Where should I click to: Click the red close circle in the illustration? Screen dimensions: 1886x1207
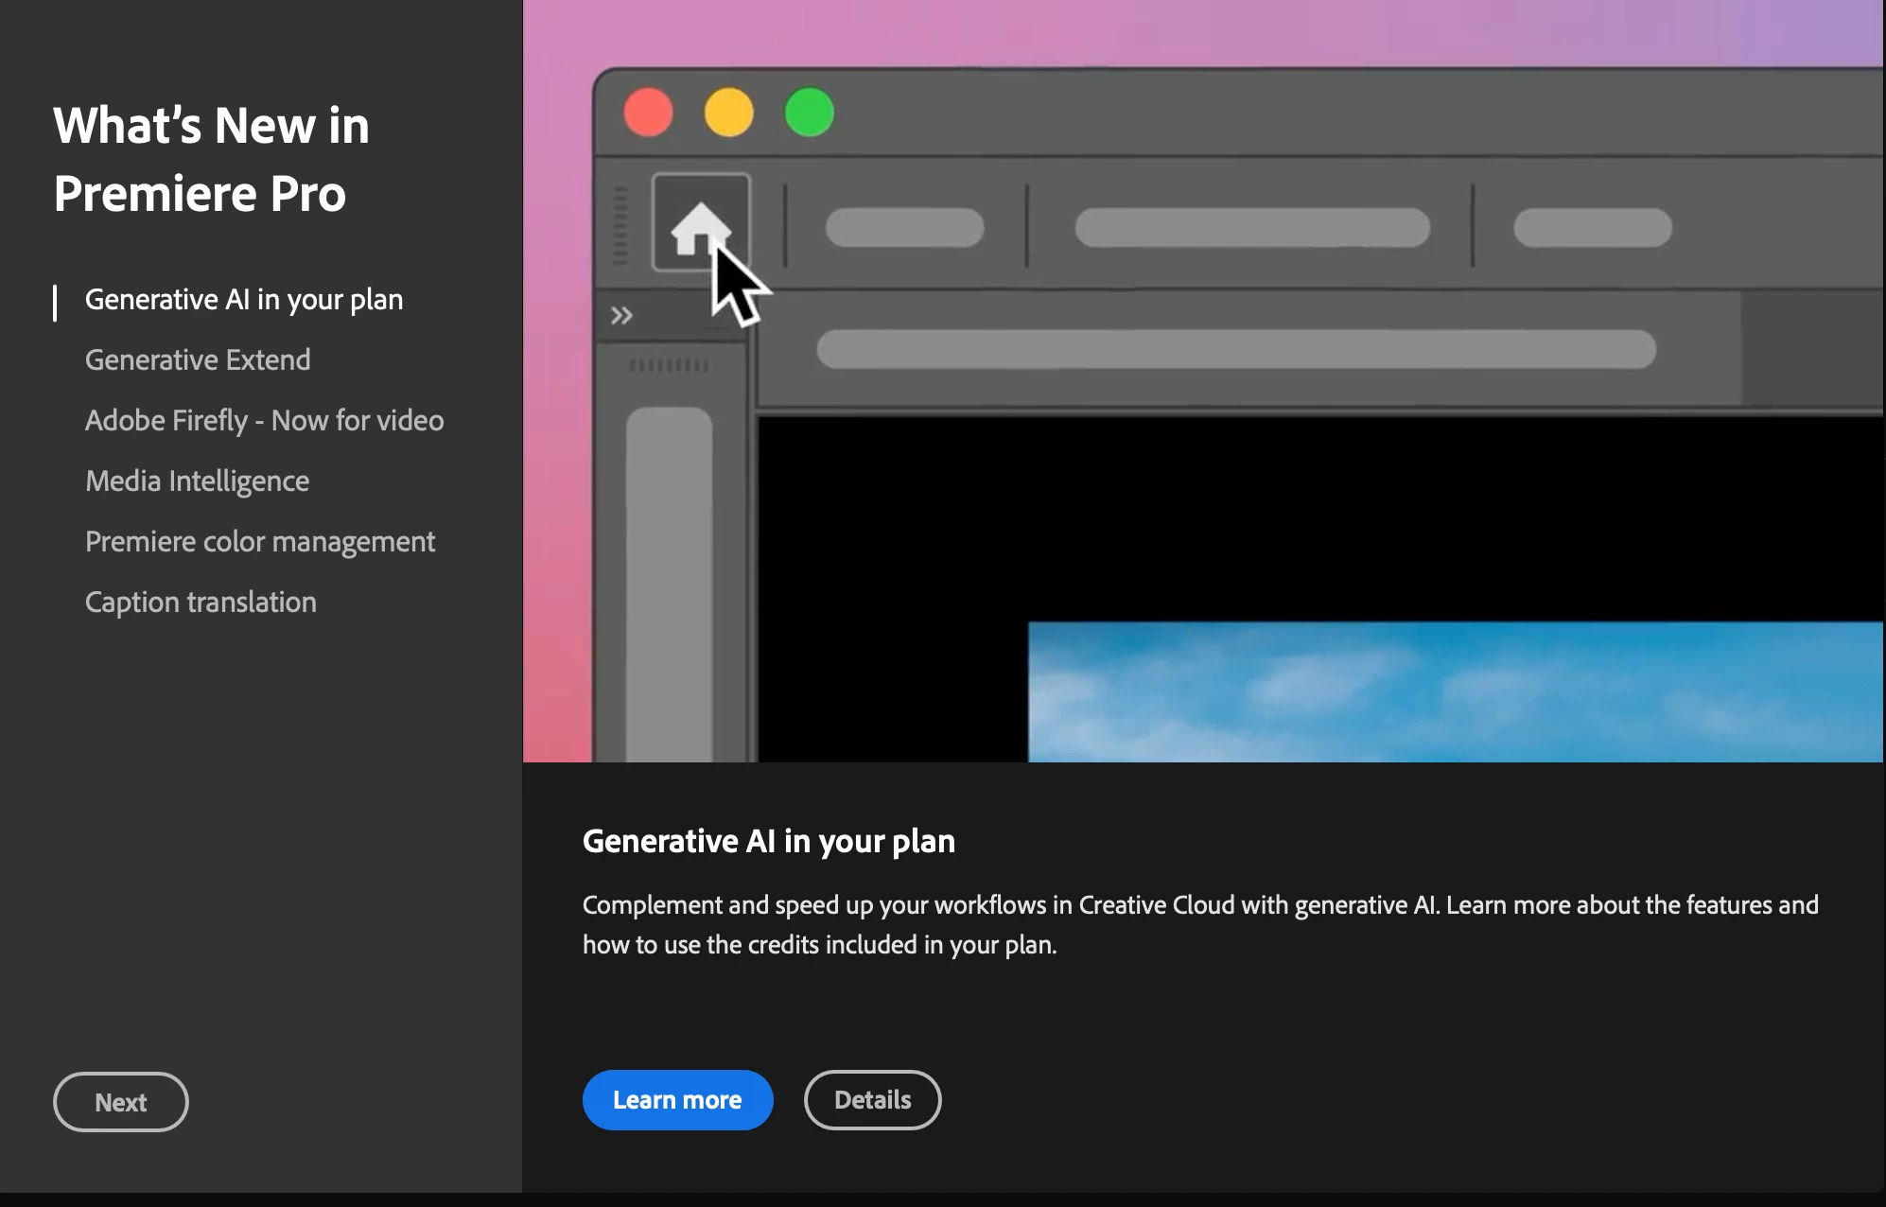[649, 113]
